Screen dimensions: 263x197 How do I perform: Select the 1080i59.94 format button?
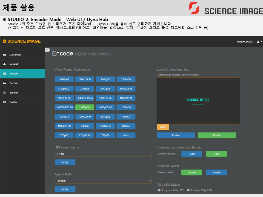pos(105,126)
